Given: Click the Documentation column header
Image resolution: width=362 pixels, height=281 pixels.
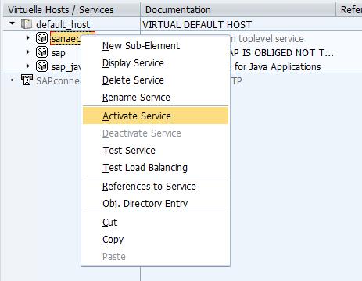Looking at the screenshot, I should (x=238, y=10).
